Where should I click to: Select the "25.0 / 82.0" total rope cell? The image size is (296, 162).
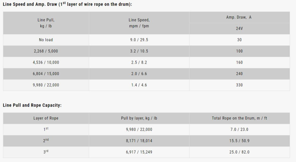(x=239, y=152)
